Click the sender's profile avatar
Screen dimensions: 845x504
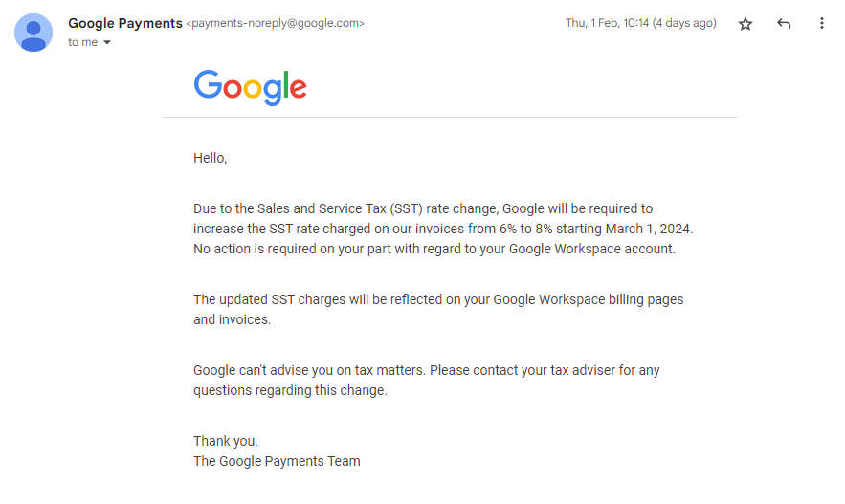[33, 33]
